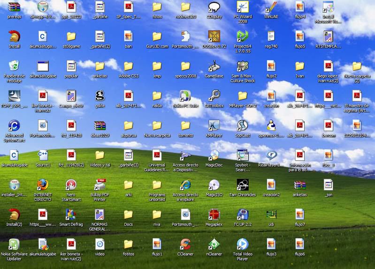
Task: Open the KMPlayer shortcut
Action: tap(214, 125)
